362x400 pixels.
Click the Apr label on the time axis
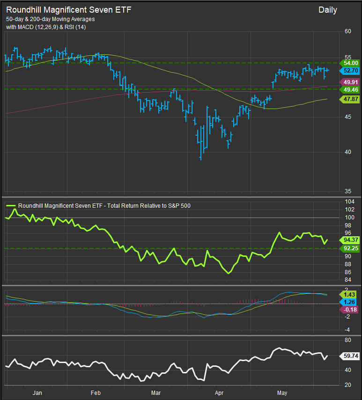(x=219, y=393)
